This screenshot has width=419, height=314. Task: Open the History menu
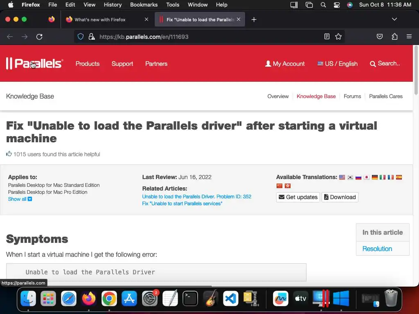click(113, 4)
